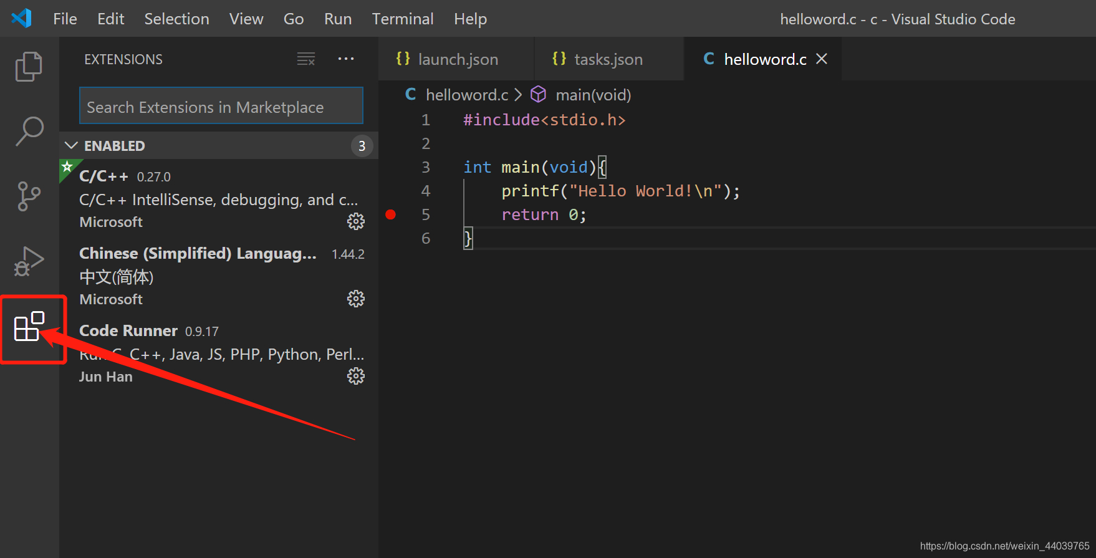The image size is (1096, 558).
Task: Open the Search view in activity bar
Action: pyautogui.click(x=29, y=131)
